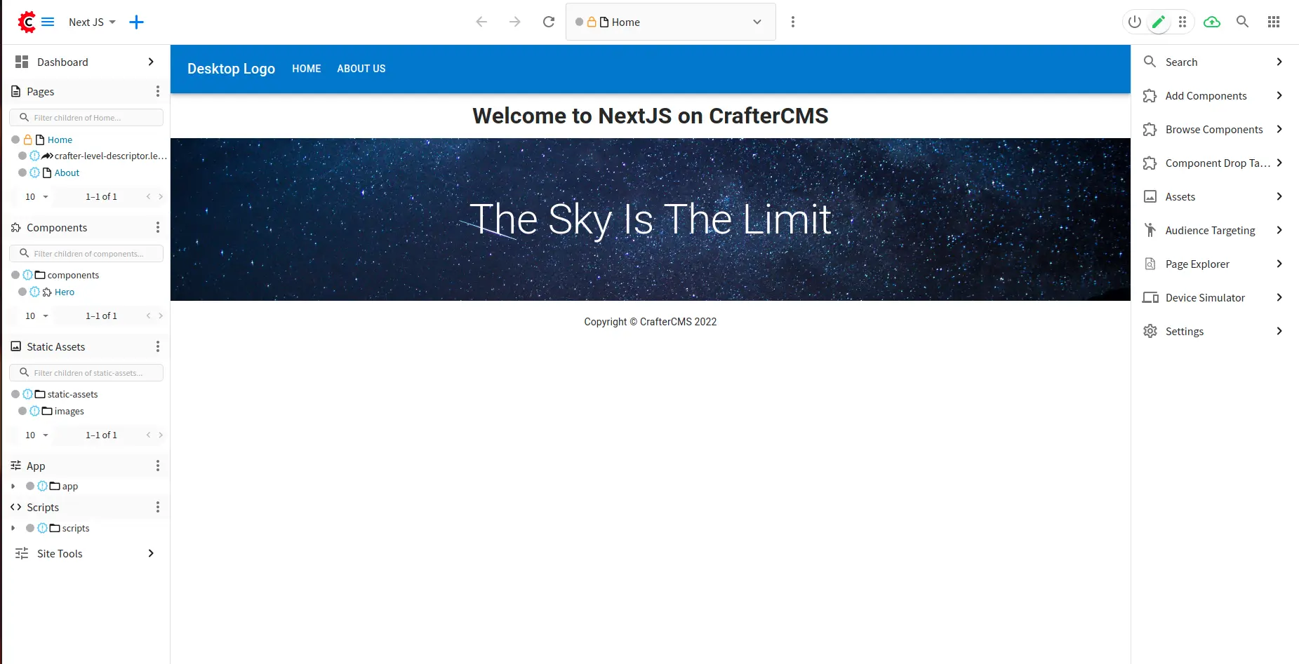Viewport: 1299px width, 664px height.
Task: Click the toolbar search magnifier icon
Action: tap(1242, 22)
